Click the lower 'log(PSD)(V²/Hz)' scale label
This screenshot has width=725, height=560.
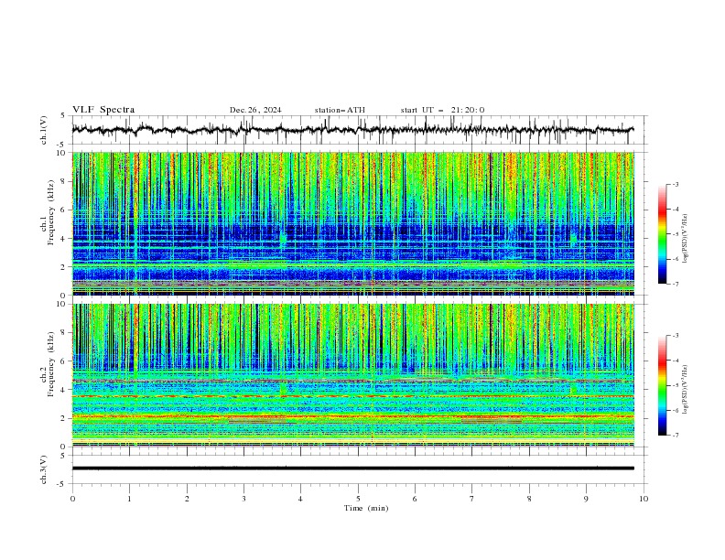[x=686, y=390]
